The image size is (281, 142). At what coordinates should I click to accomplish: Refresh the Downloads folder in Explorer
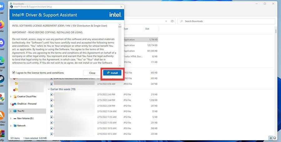pyautogui.click(x=172, y=21)
